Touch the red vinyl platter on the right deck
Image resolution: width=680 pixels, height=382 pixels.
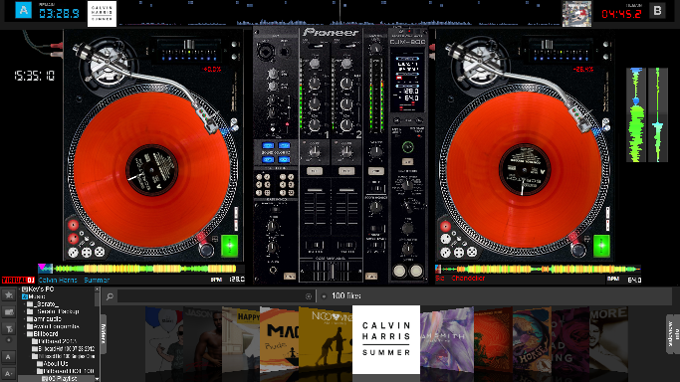click(524, 169)
